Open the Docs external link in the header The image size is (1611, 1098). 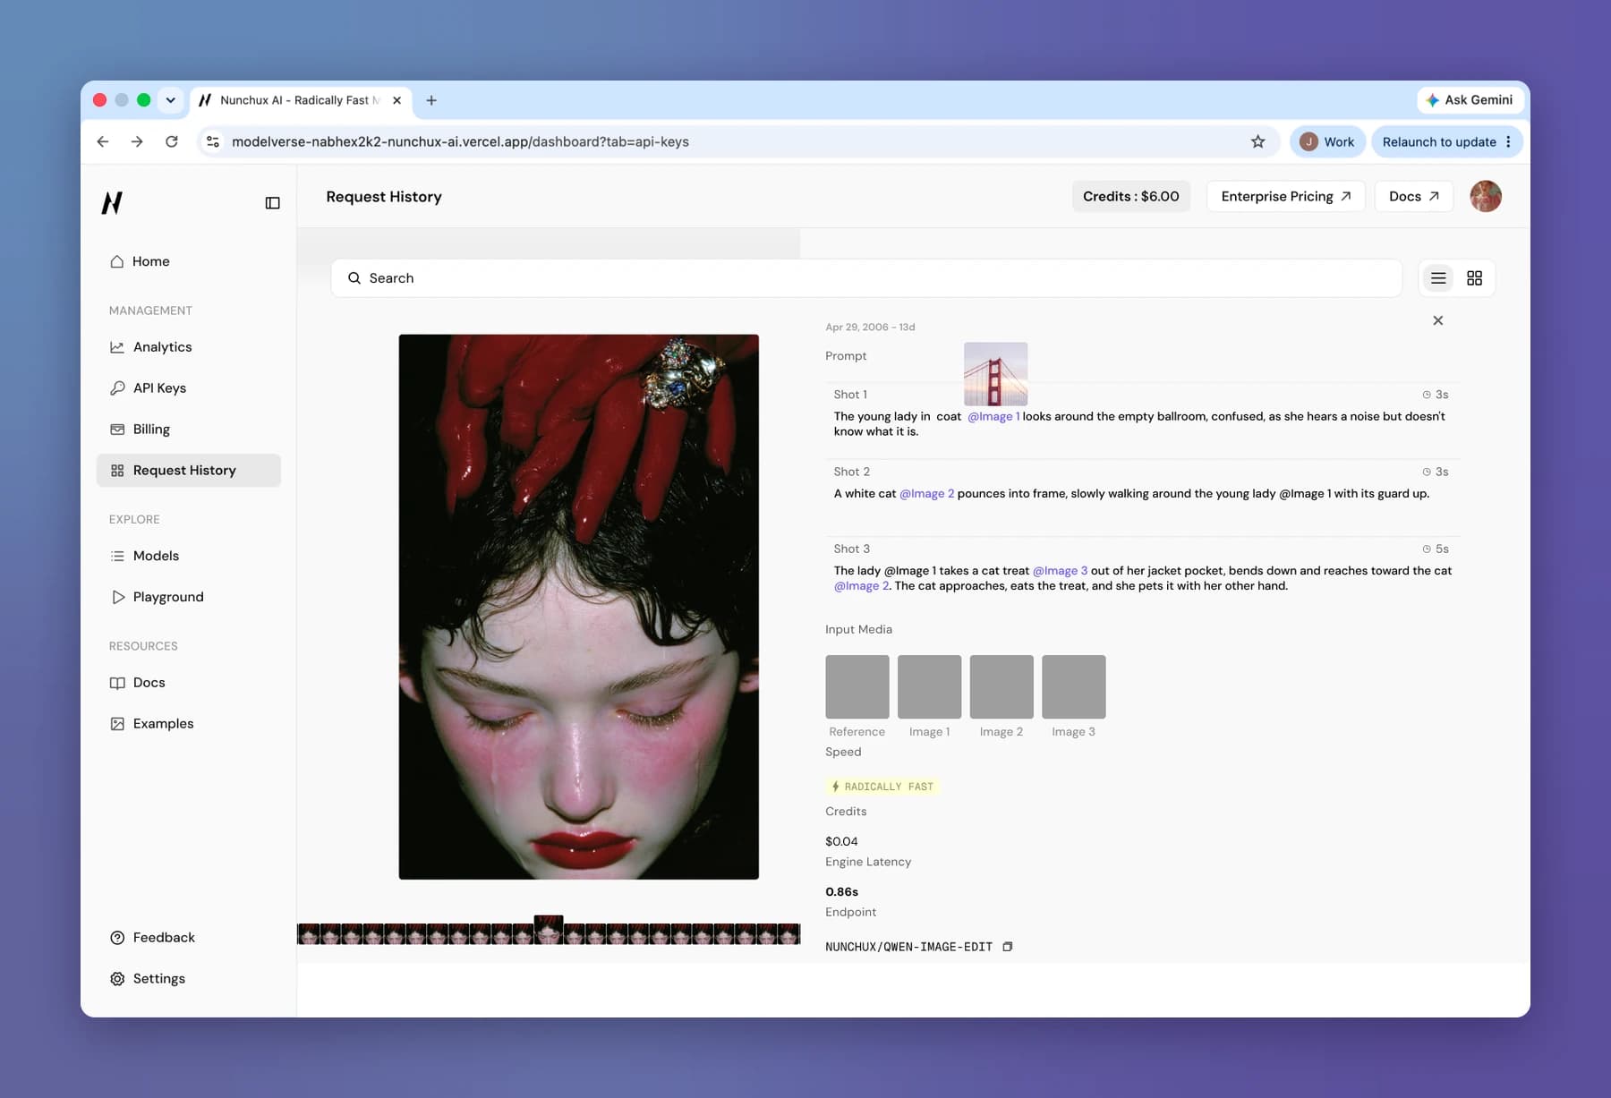coord(1413,196)
